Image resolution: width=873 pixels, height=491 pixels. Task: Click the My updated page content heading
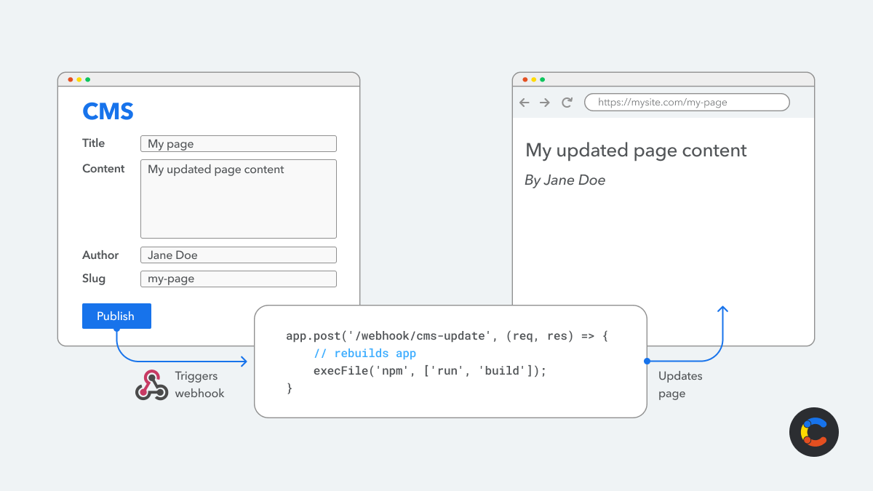(636, 151)
